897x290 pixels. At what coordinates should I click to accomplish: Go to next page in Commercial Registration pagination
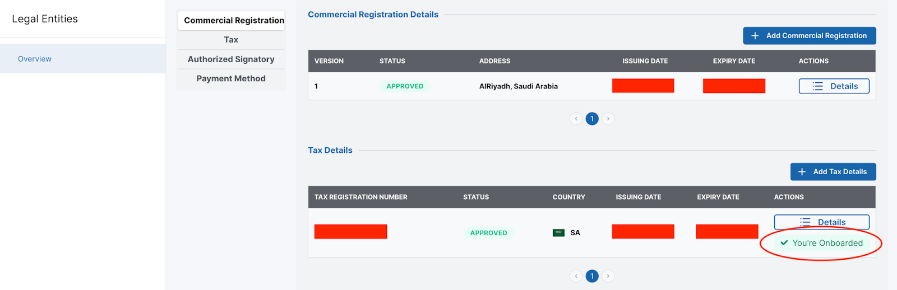[x=608, y=119]
